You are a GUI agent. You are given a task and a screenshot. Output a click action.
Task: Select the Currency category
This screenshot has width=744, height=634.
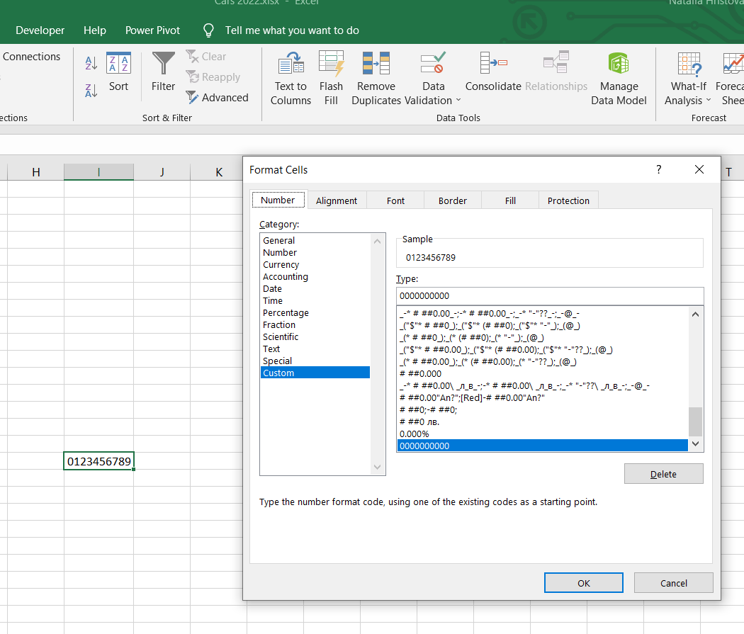(x=281, y=265)
